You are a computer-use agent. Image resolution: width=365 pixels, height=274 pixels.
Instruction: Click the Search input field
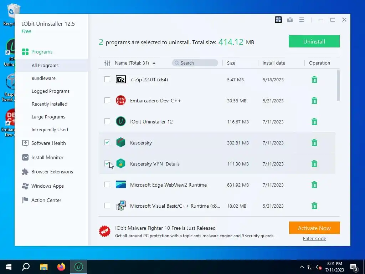(x=195, y=63)
